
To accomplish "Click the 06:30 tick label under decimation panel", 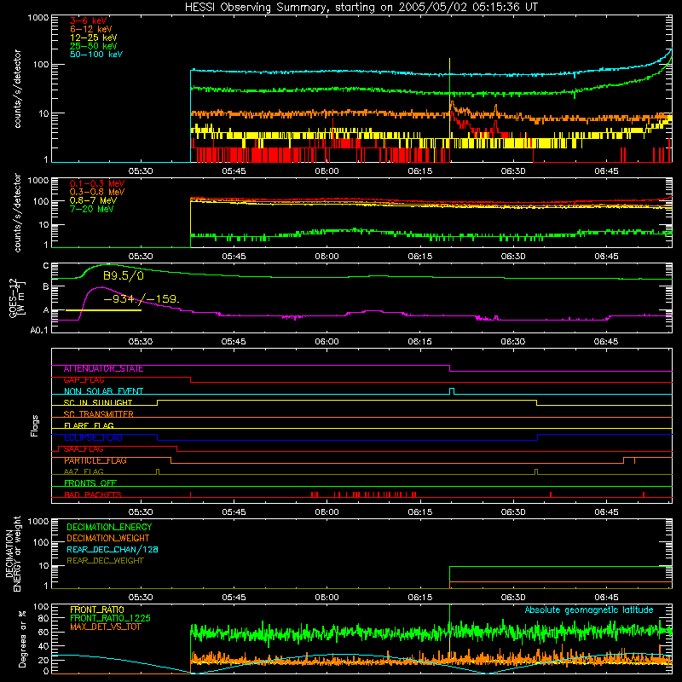I will click(513, 598).
